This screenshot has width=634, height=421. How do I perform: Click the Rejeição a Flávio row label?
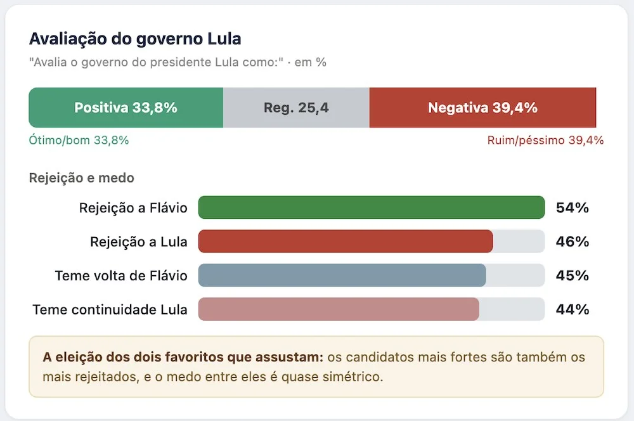(x=133, y=208)
